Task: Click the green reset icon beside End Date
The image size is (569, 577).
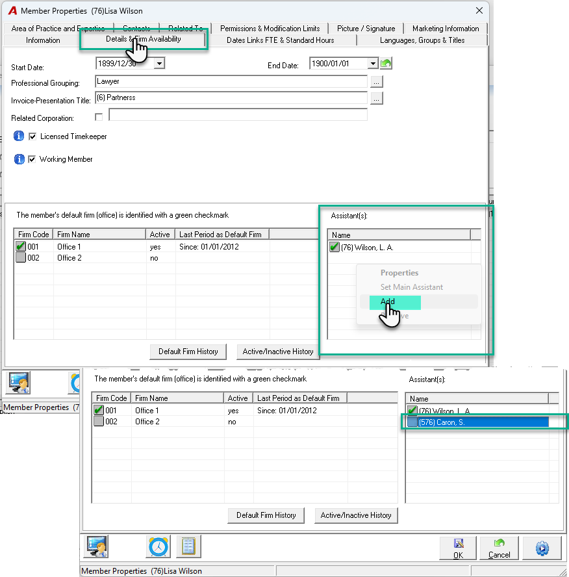Action: 386,63
